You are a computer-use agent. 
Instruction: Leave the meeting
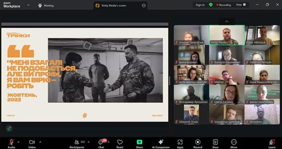(x=272, y=143)
